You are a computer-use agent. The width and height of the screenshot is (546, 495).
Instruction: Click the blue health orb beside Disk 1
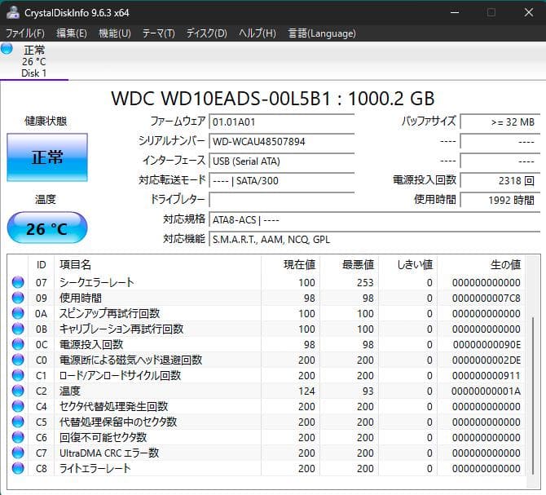7,49
